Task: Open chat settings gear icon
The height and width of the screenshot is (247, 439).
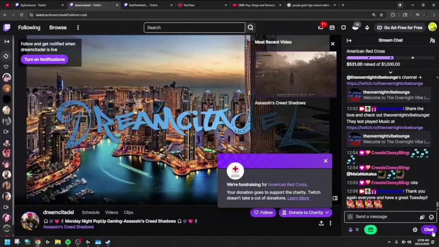Action: pyautogui.click(x=415, y=230)
